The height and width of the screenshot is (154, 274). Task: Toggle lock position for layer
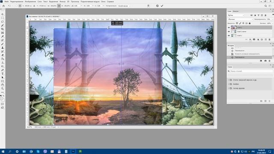[x=243, y=23]
